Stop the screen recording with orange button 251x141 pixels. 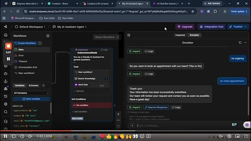[x=8, y=46]
